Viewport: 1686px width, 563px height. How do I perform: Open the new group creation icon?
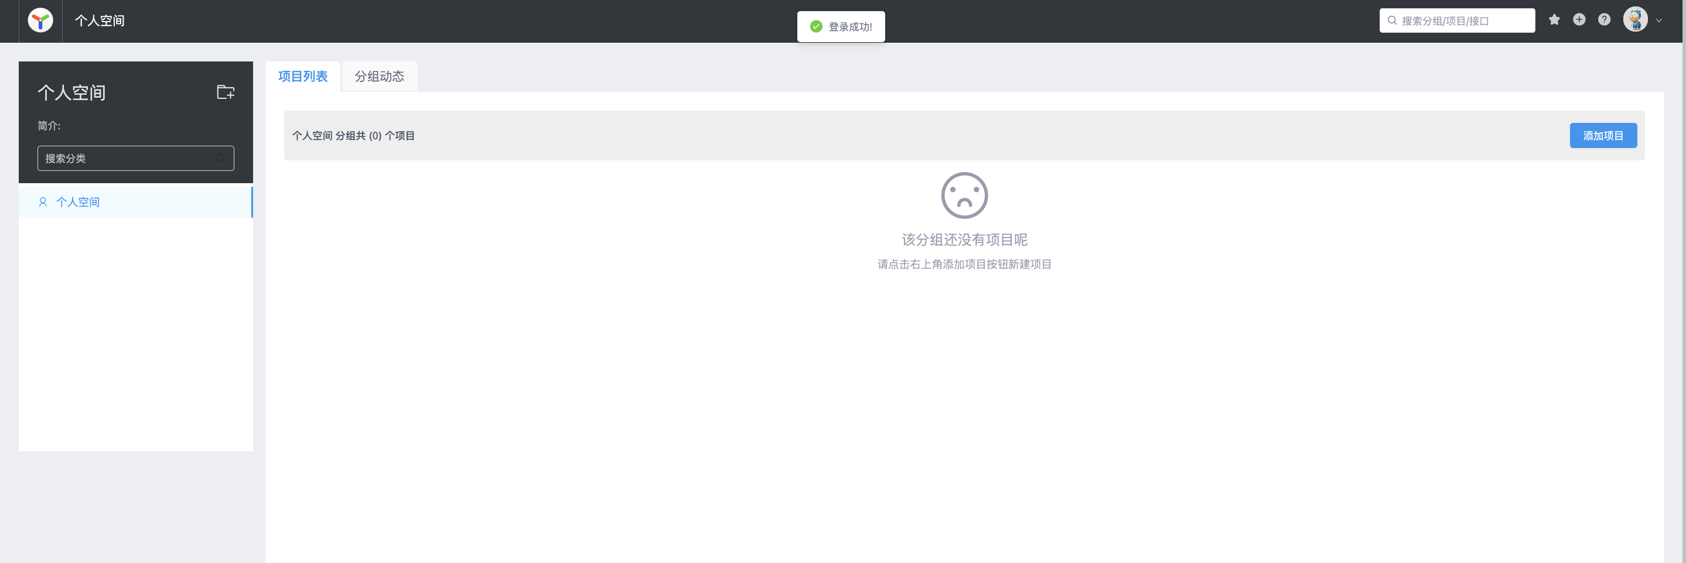coord(225,92)
